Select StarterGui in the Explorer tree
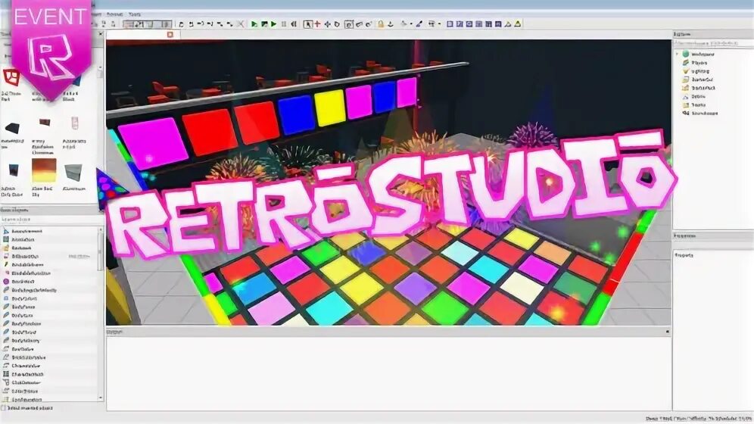Screen dimensions: 754x424 pos(702,79)
